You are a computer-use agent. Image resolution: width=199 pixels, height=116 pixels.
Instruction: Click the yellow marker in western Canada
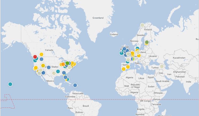click(x=41, y=54)
